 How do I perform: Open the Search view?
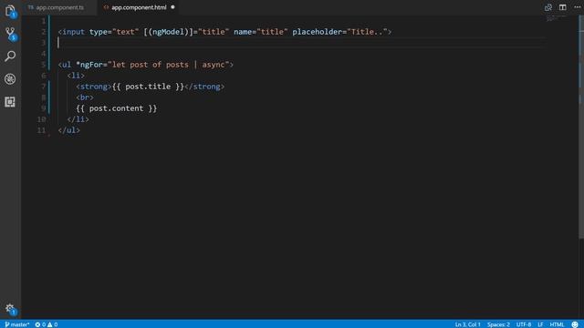pyautogui.click(x=10, y=56)
